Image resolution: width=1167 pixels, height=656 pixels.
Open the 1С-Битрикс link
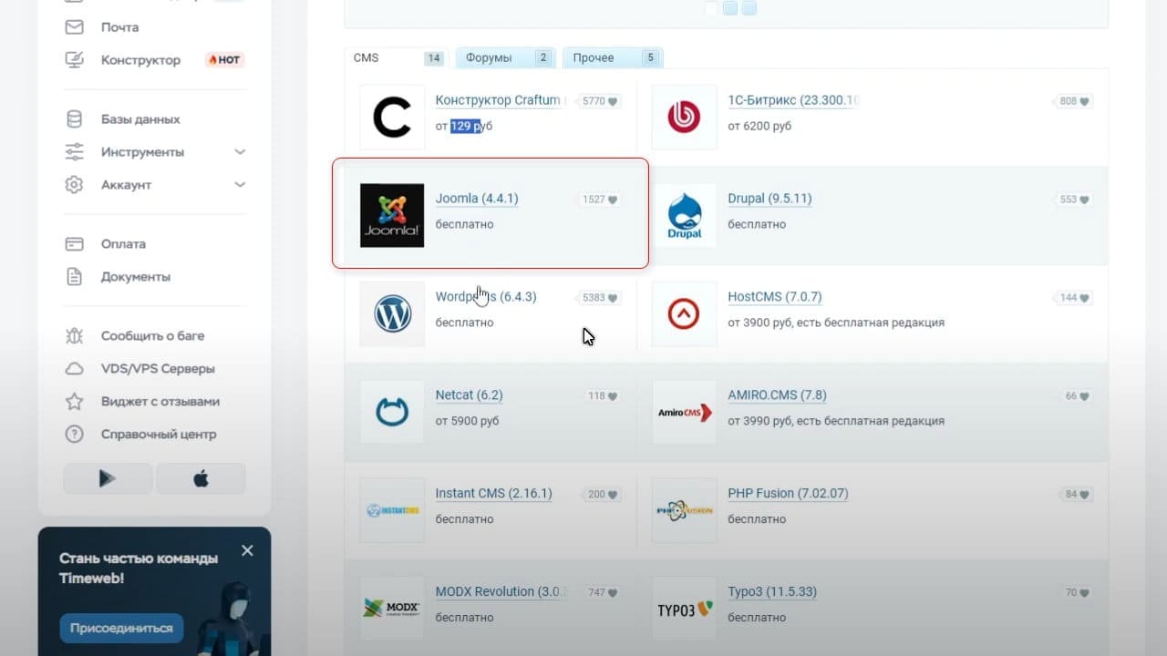click(x=793, y=100)
